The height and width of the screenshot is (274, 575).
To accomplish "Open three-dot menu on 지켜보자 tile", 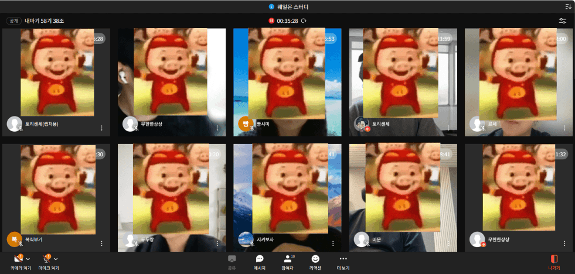I will coord(333,244).
